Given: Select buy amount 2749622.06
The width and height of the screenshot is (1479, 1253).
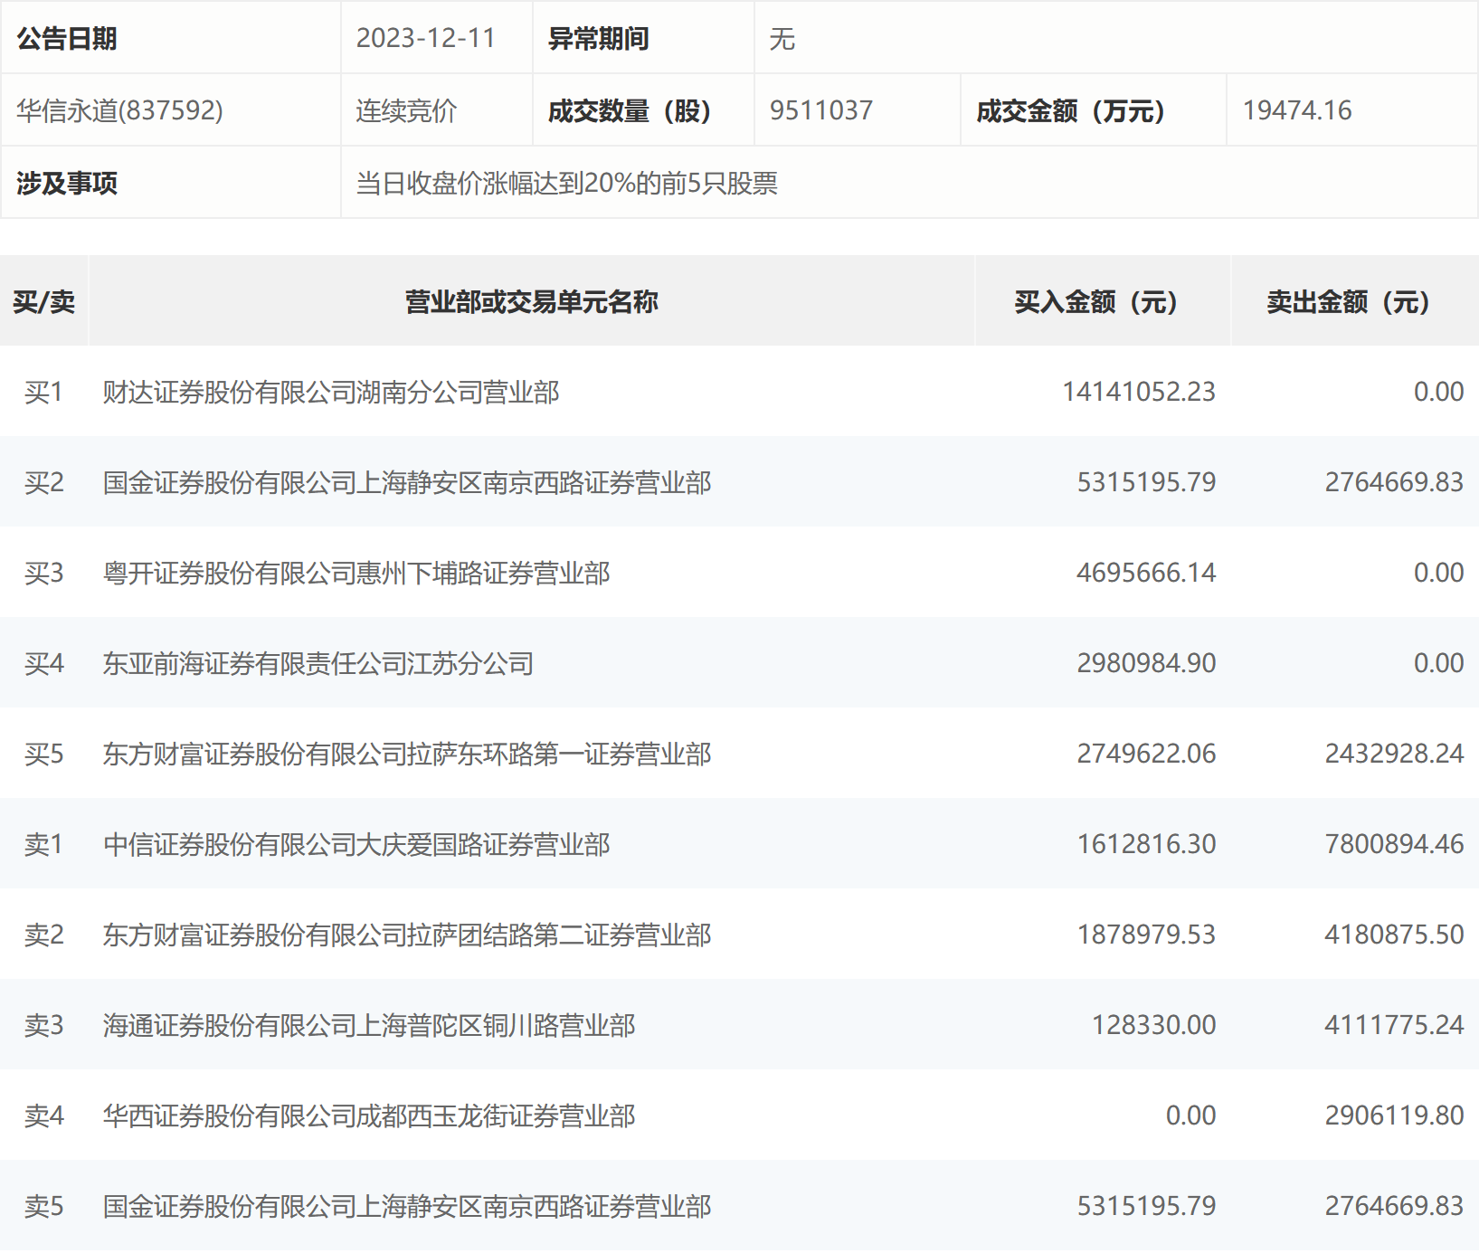Looking at the screenshot, I should click(x=1146, y=754).
